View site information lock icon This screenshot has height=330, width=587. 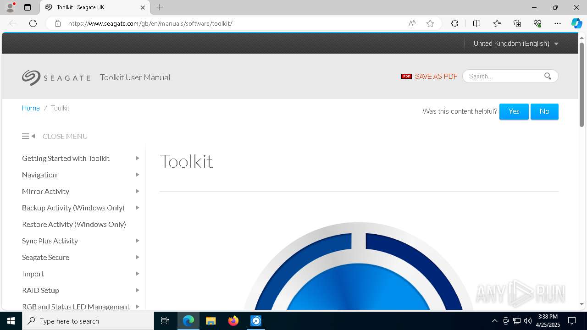pos(58,23)
